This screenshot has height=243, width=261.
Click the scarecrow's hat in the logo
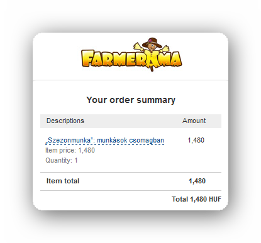click(152, 42)
